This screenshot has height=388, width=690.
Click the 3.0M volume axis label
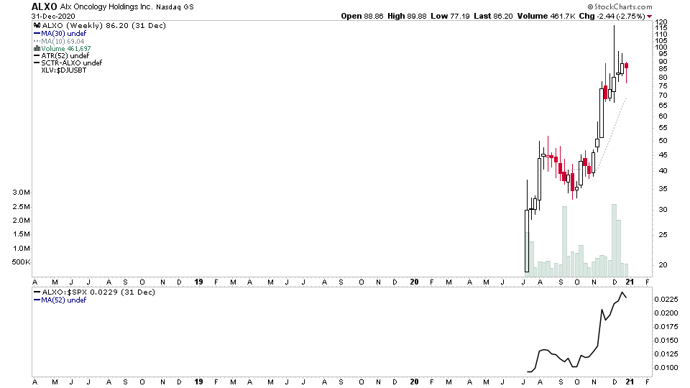[x=21, y=193]
